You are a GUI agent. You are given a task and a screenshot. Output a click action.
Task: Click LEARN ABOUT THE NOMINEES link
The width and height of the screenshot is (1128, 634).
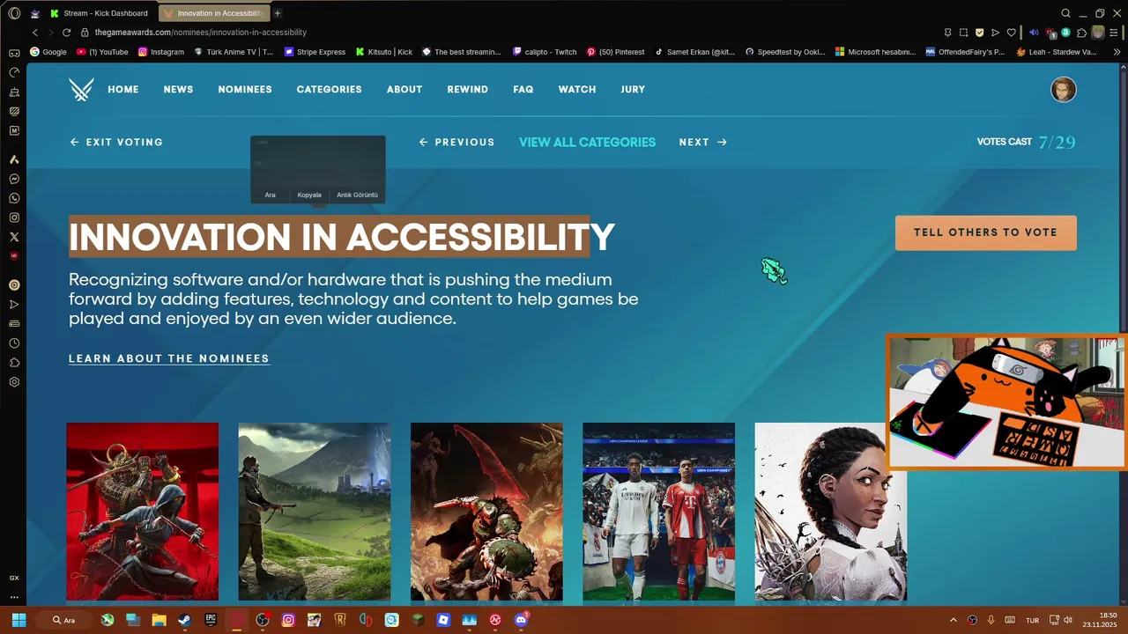point(169,358)
